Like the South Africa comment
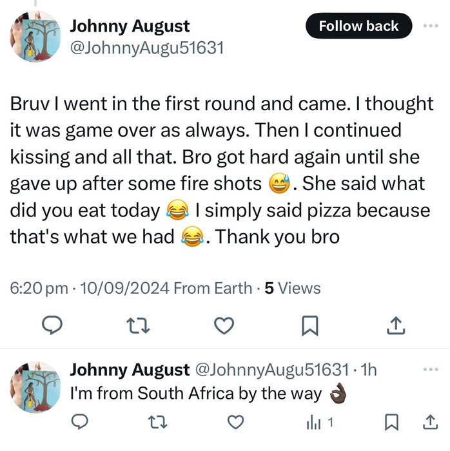This screenshot has width=450, height=451. pyautogui.click(x=237, y=422)
